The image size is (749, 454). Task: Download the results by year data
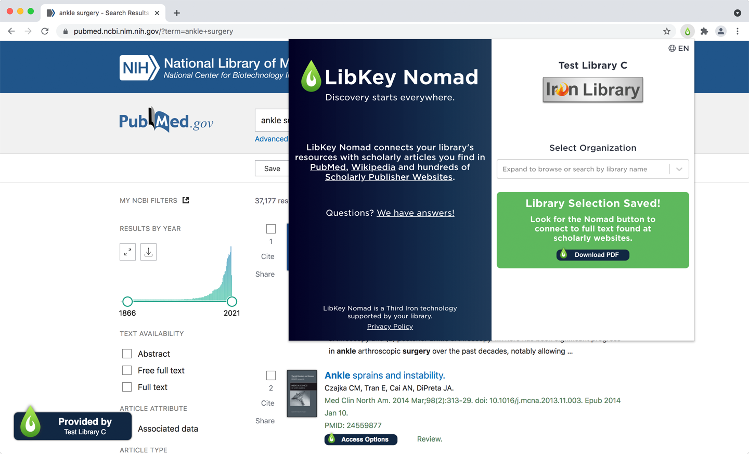coord(148,252)
